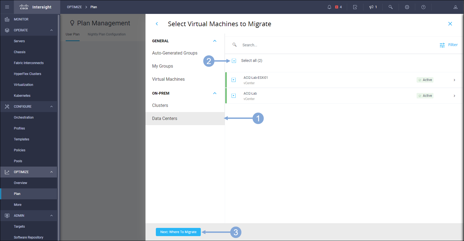Switch to Nightly Plan Configuration tab
This screenshot has height=241, width=464.
point(107,34)
